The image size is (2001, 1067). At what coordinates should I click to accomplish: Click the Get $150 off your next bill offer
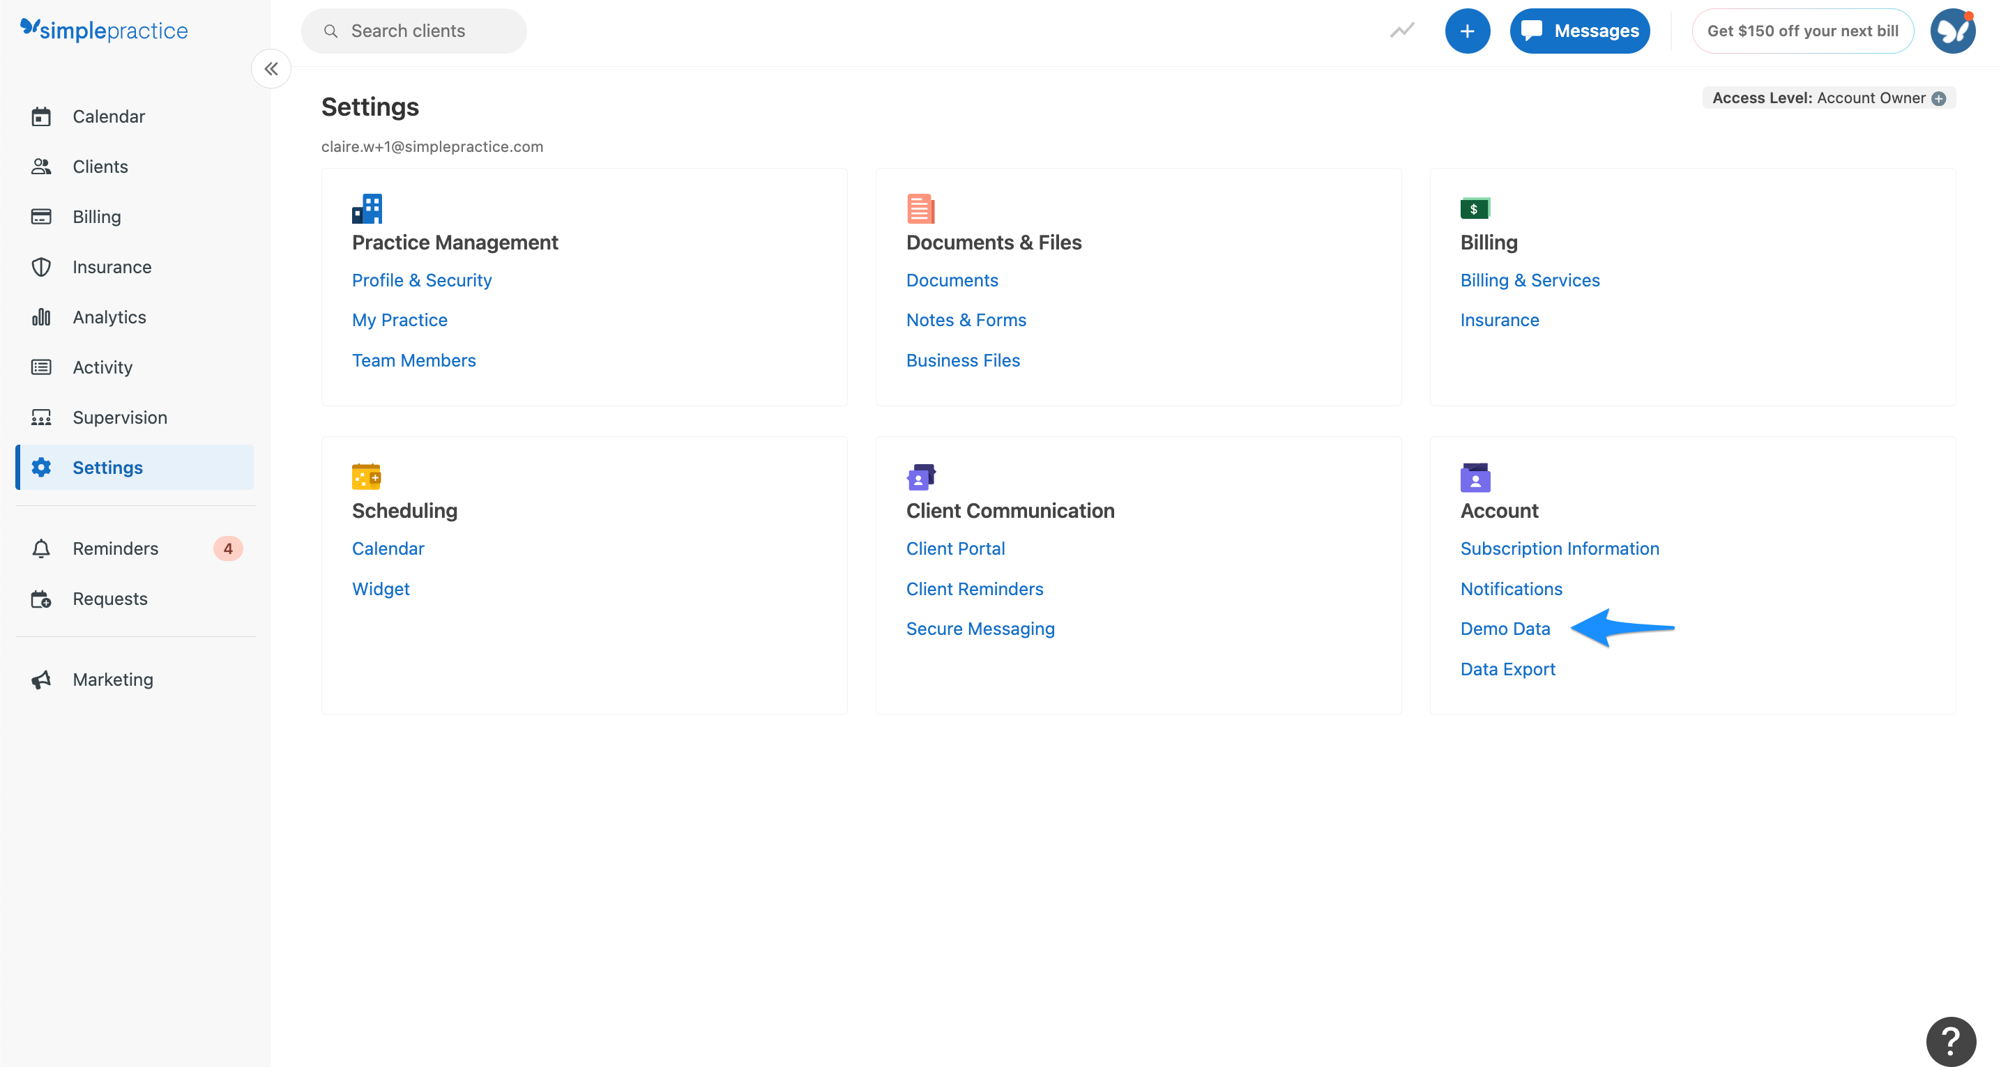click(1803, 31)
